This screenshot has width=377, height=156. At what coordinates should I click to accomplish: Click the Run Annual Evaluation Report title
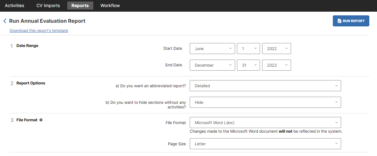[x=47, y=21]
